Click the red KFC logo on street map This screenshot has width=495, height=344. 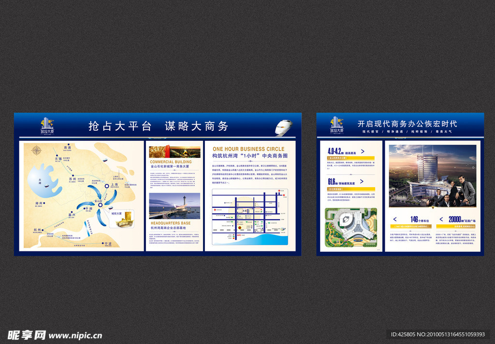click(239, 235)
